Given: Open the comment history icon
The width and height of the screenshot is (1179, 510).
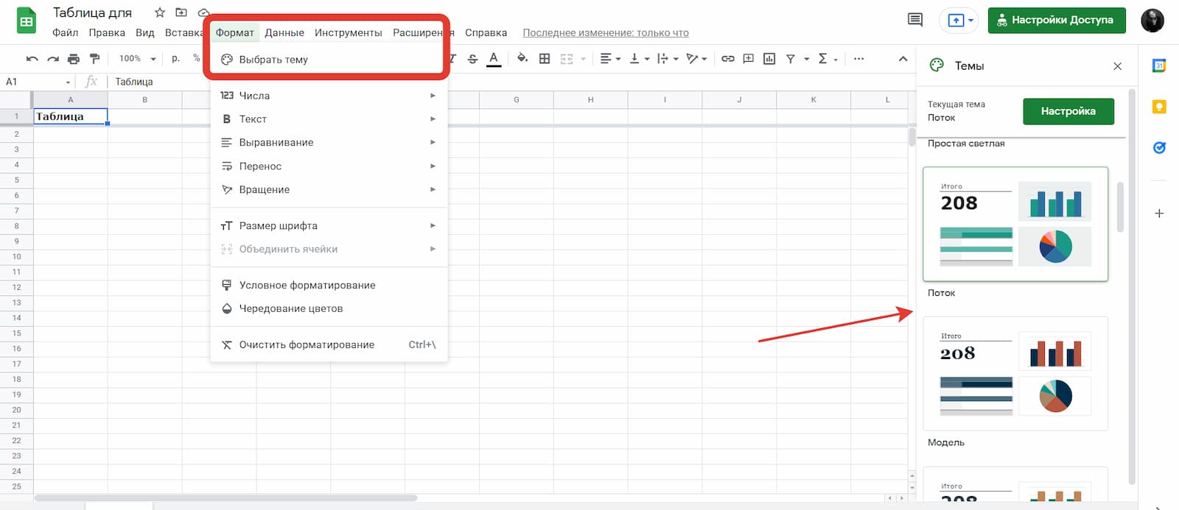Looking at the screenshot, I should [x=915, y=20].
